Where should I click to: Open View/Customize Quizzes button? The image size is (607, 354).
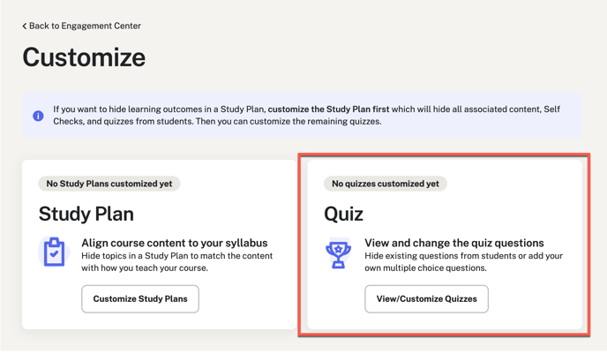(427, 299)
